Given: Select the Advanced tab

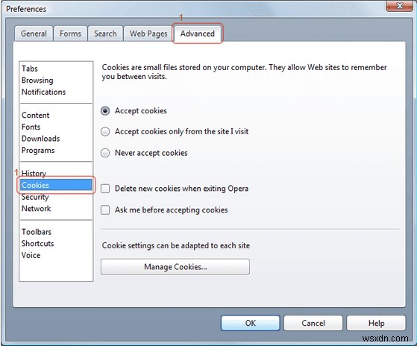Looking at the screenshot, I should (198, 34).
